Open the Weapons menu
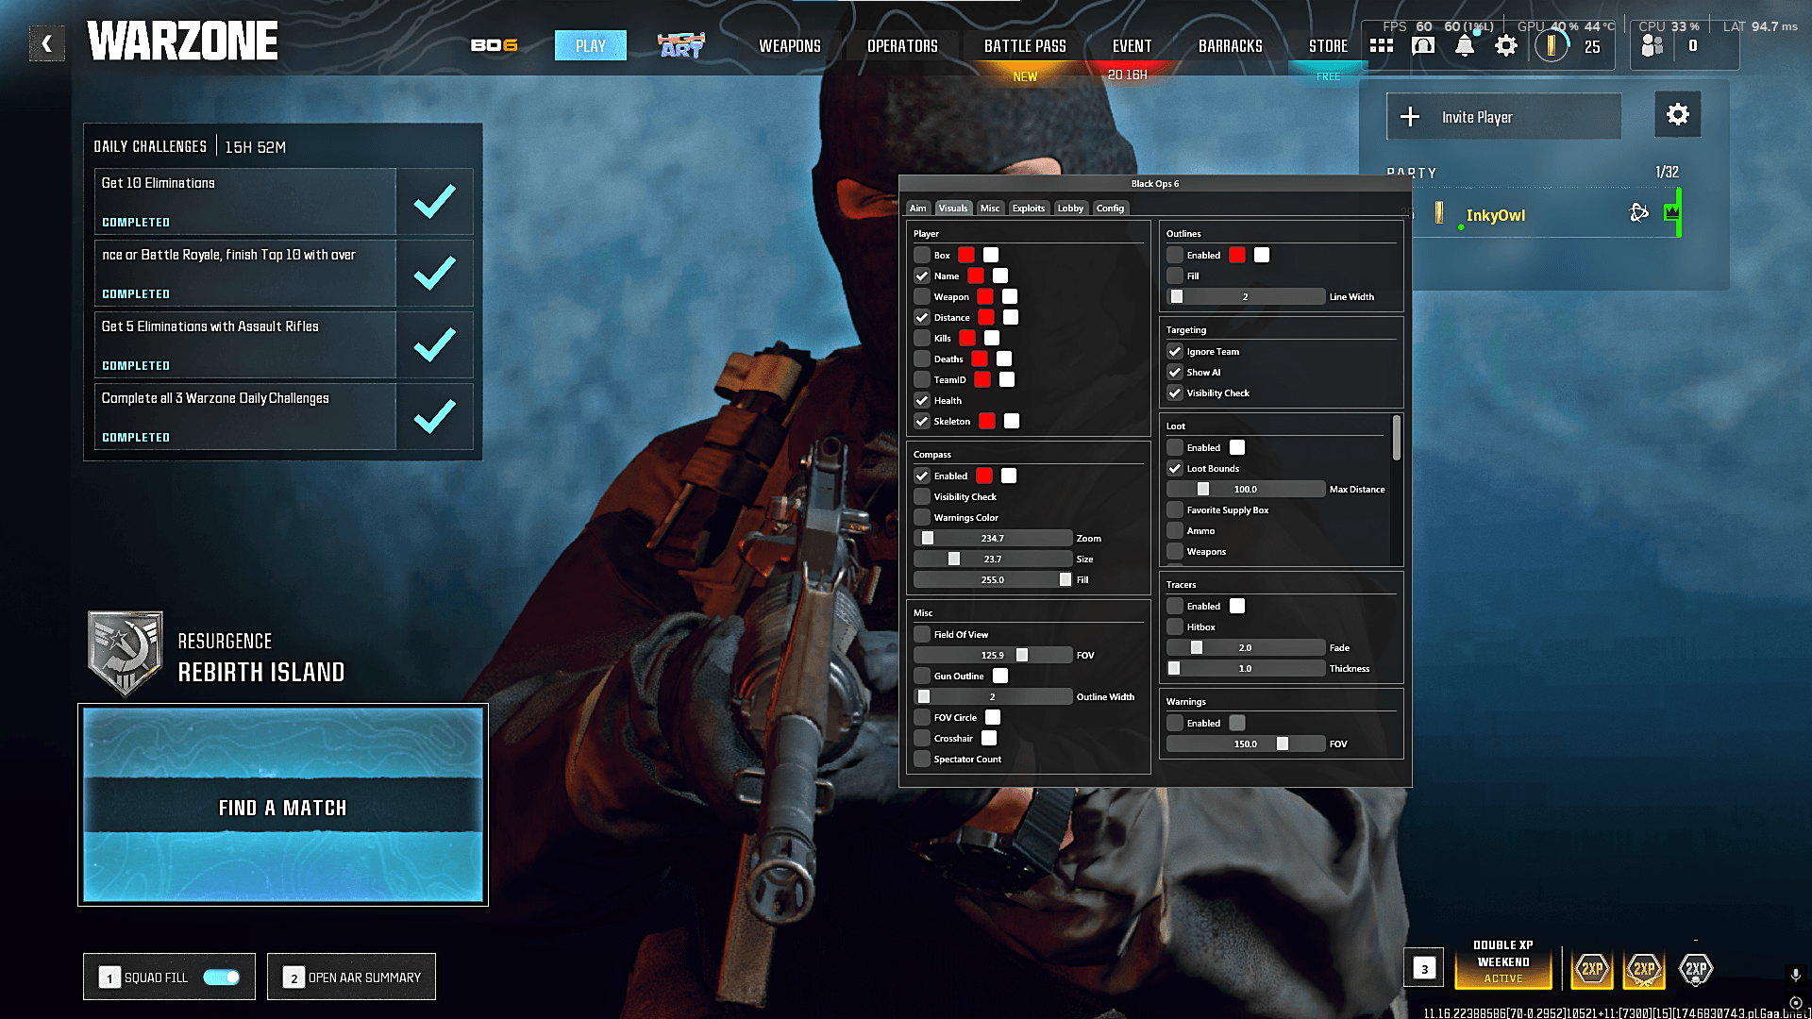 point(790,45)
